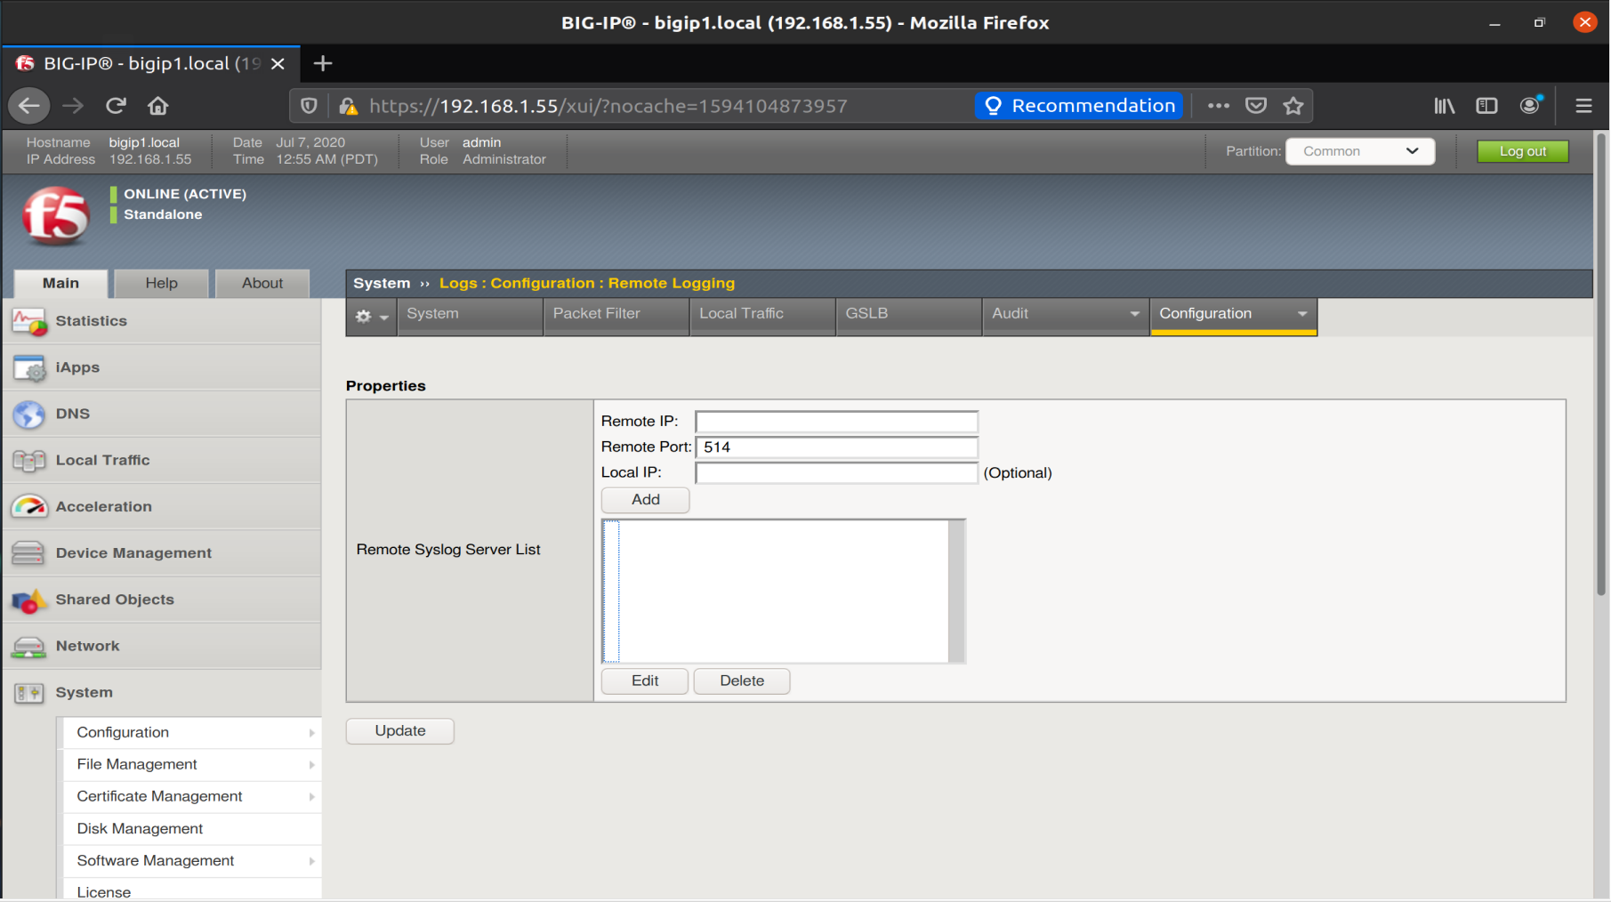Open the Firefox library icon
Screen dimensions: 1611x902
1445,106
